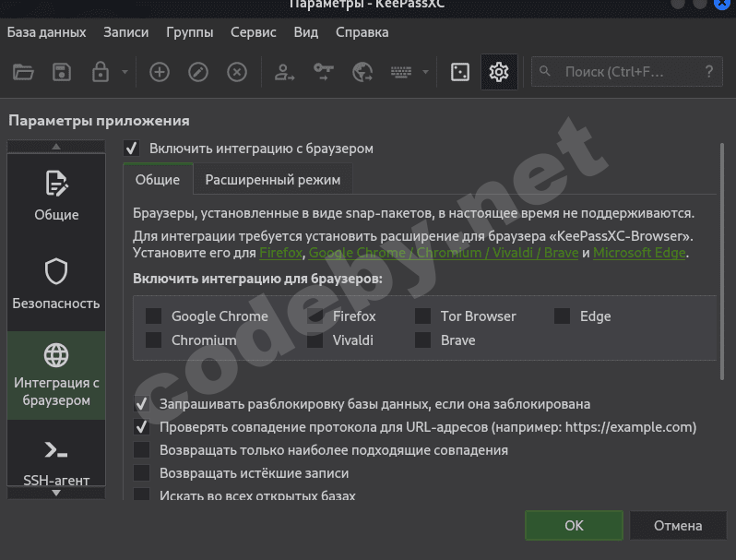The width and height of the screenshot is (736, 560).
Task: Enable the Firefox checkbox
Action: 315,316
